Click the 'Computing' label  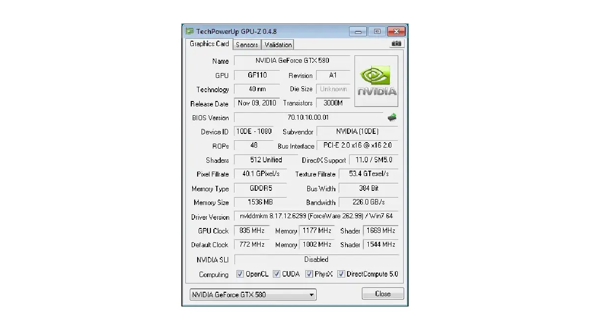214,275
